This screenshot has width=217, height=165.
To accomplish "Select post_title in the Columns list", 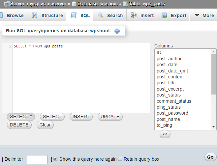I will click(166, 83).
